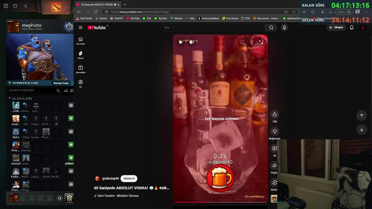The height and width of the screenshot is (209, 372).
Task: Go back in browser toolbar
Action: pyautogui.click(x=79, y=12)
